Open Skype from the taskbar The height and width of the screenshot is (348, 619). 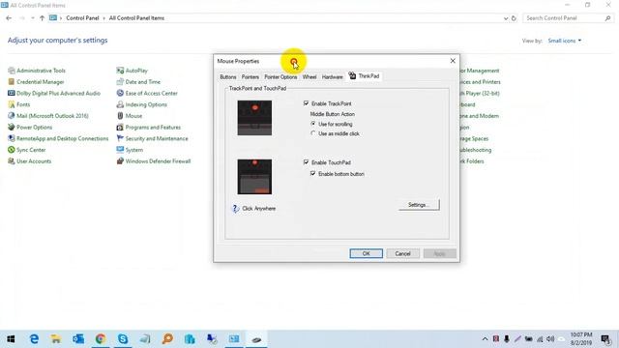pos(123,339)
